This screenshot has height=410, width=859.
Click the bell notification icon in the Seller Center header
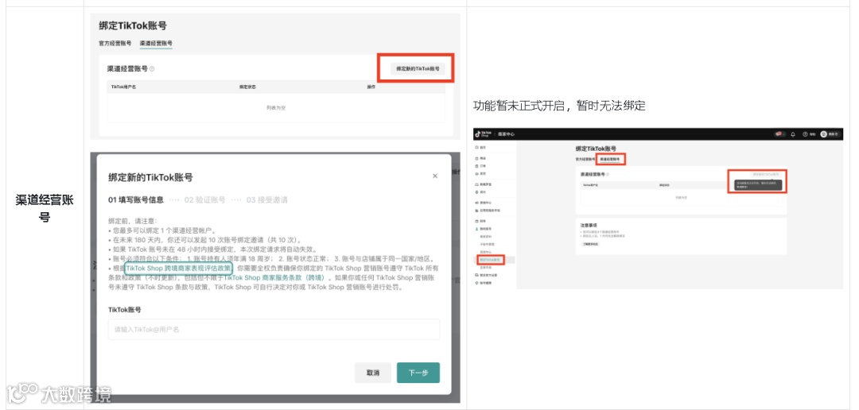[793, 134]
